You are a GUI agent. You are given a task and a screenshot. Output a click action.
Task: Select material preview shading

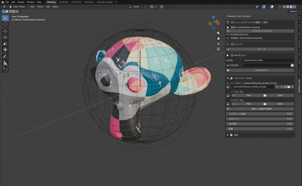(291, 7)
